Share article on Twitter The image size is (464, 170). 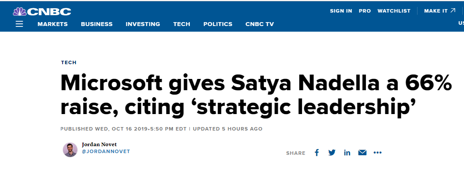[x=332, y=153]
